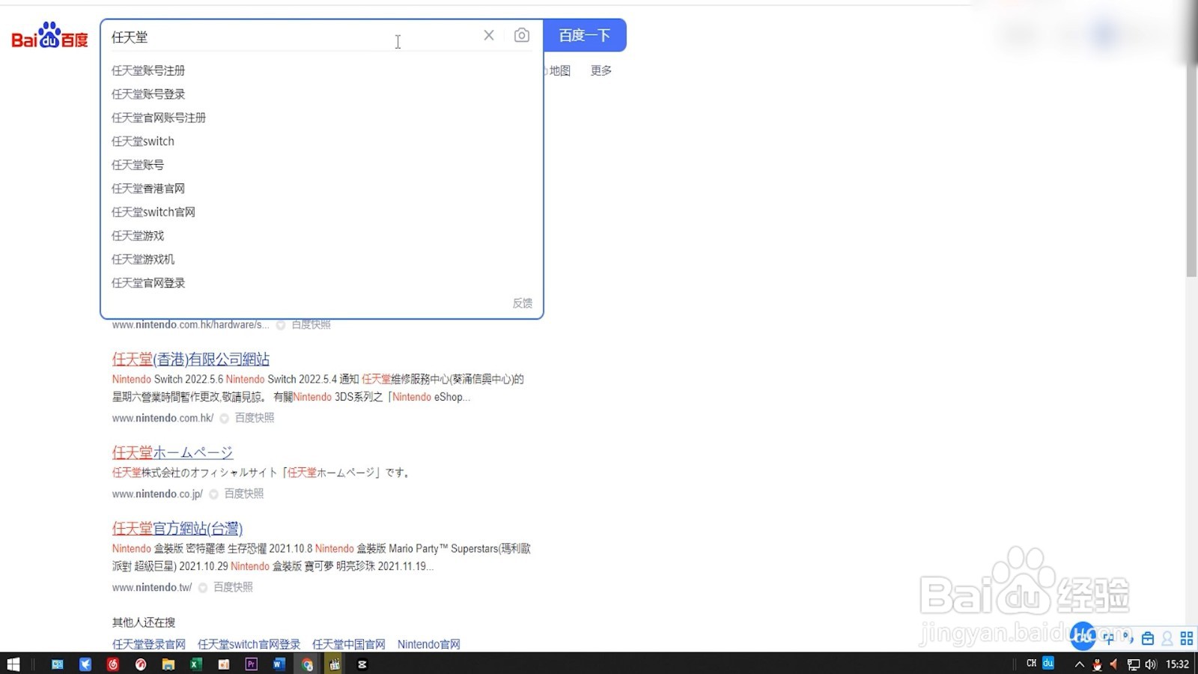Open the first pinned desktop app in taskbar
1198x674 pixels.
(58, 664)
